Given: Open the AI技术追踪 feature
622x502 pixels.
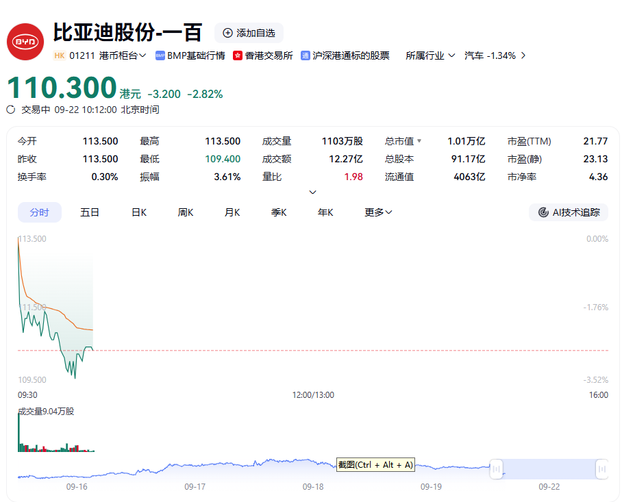Looking at the screenshot, I should coord(569,212).
